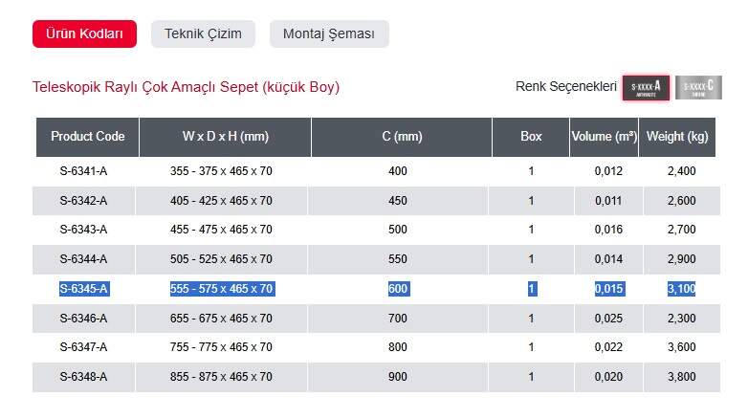This screenshot has height=419, width=748.
Task: Open the Montaj Şeması tab
Action: click(329, 34)
